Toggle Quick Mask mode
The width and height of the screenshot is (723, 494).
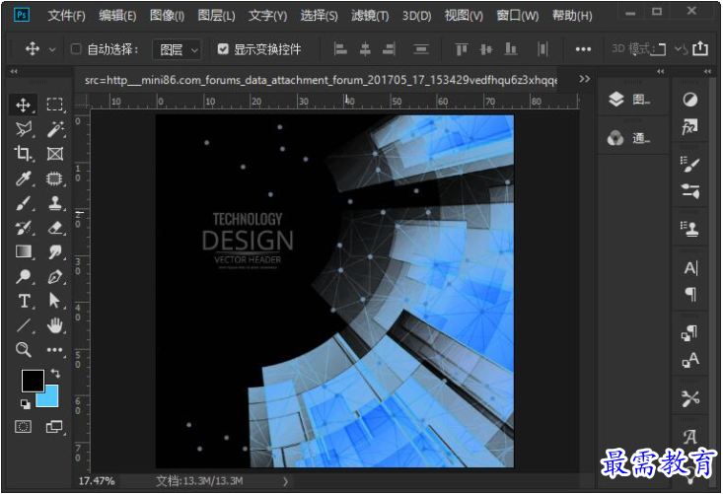[23, 427]
